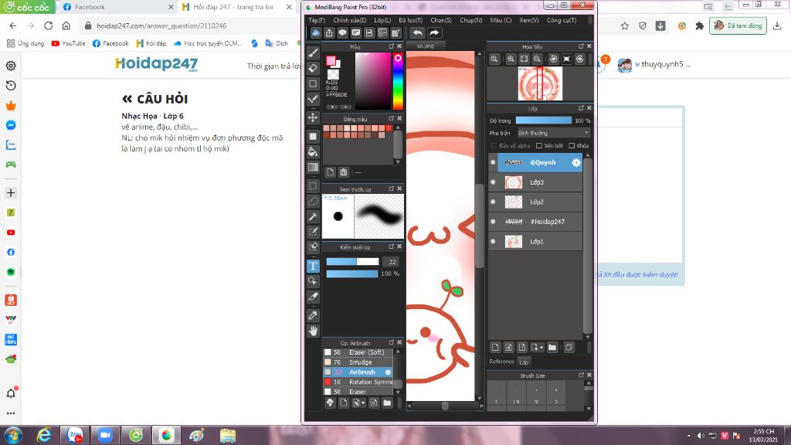Select the Text tool
The image size is (791, 445).
click(313, 266)
